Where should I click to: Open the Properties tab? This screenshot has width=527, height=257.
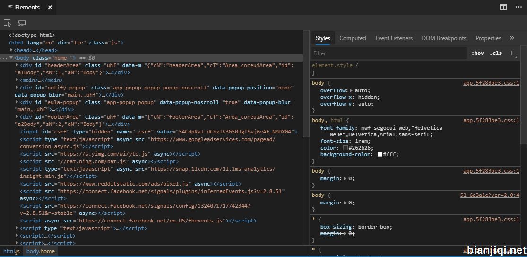(x=488, y=38)
